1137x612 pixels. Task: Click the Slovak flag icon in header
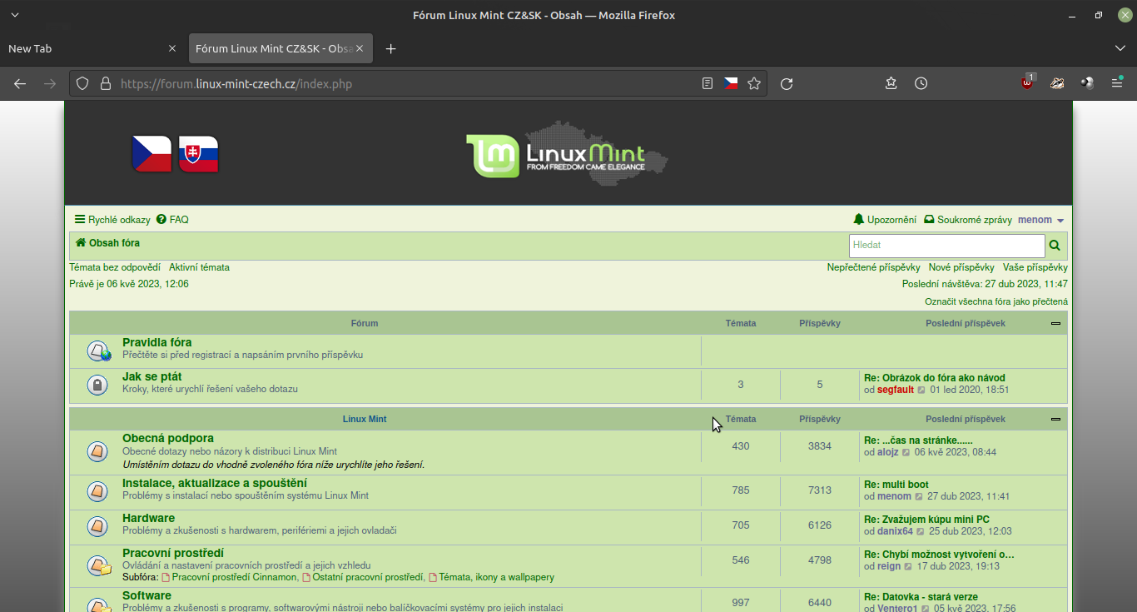point(198,154)
